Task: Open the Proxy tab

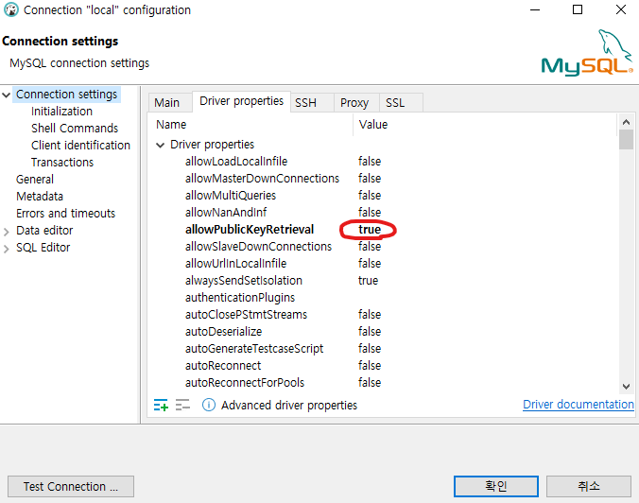Action: tap(354, 103)
